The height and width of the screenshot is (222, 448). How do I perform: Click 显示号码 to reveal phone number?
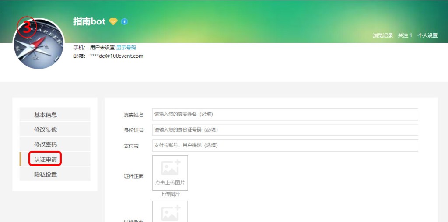126,47
